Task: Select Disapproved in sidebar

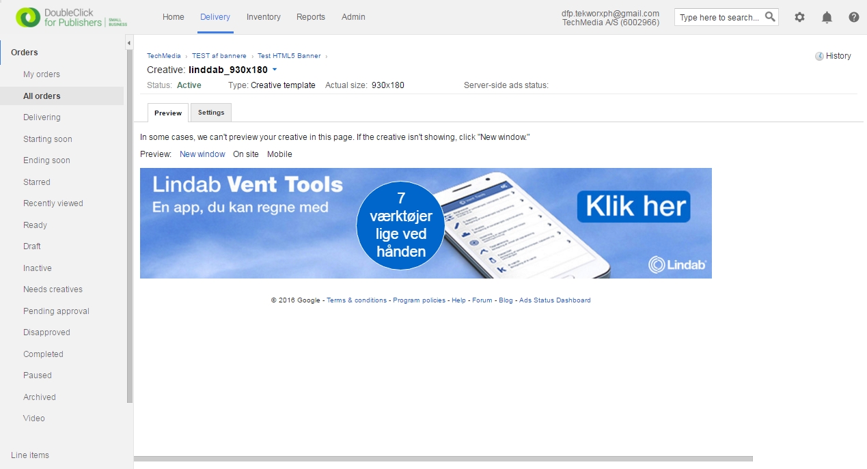Action: pos(46,332)
